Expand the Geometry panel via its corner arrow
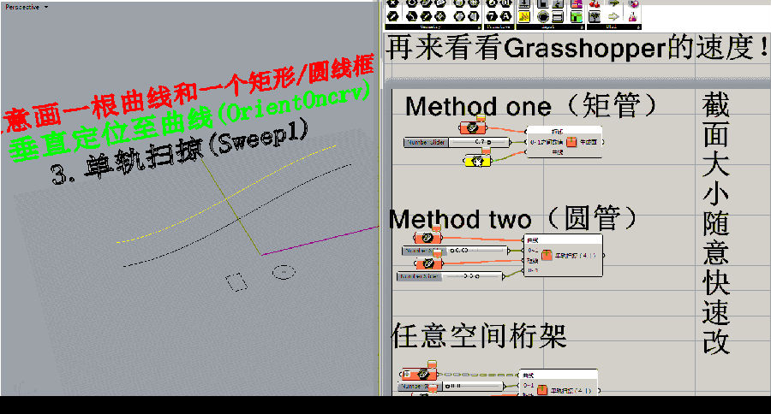 [x=479, y=27]
